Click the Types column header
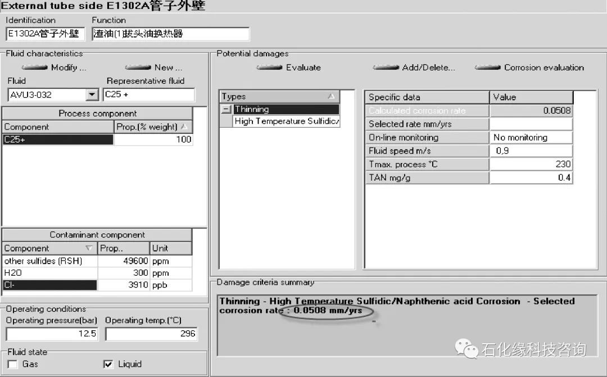607x377 pixels. 279,96
